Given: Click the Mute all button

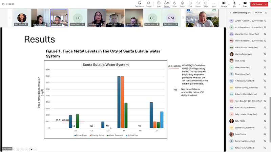Looking at the screenshot, I should pyautogui.click(x=258, y=12).
